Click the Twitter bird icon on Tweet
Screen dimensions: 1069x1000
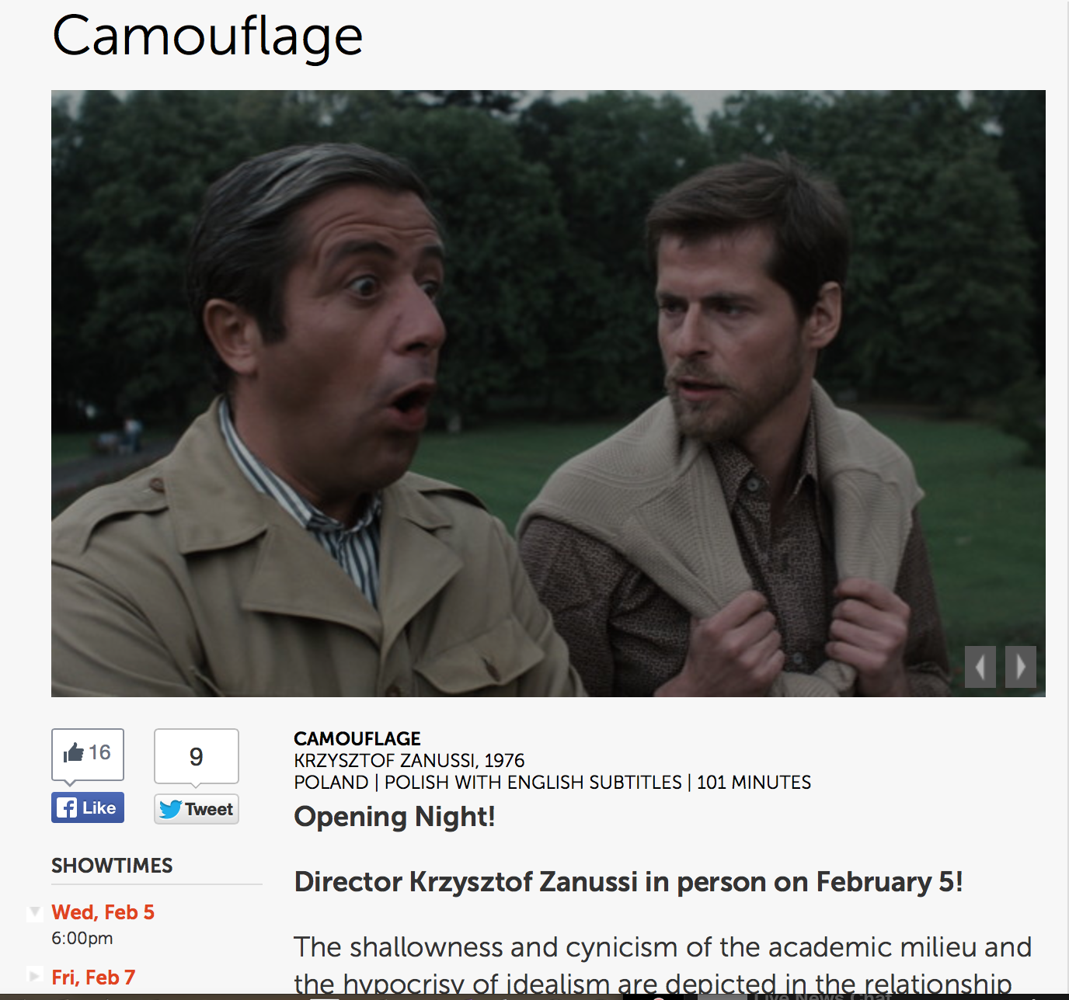(x=170, y=809)
